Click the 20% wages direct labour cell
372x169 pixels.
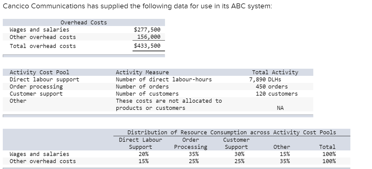144,154
